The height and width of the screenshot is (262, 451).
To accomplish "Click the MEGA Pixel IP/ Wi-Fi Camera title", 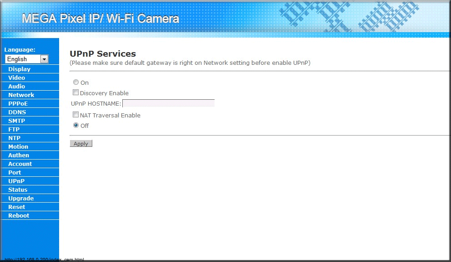I will [x=100, y=19].
